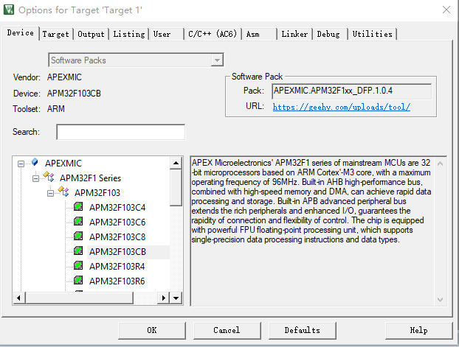Image resolution: width=459 pixels, height=347 pixels.
Task: Select the APM32F103 tree label
Action: tap(97, 193)
